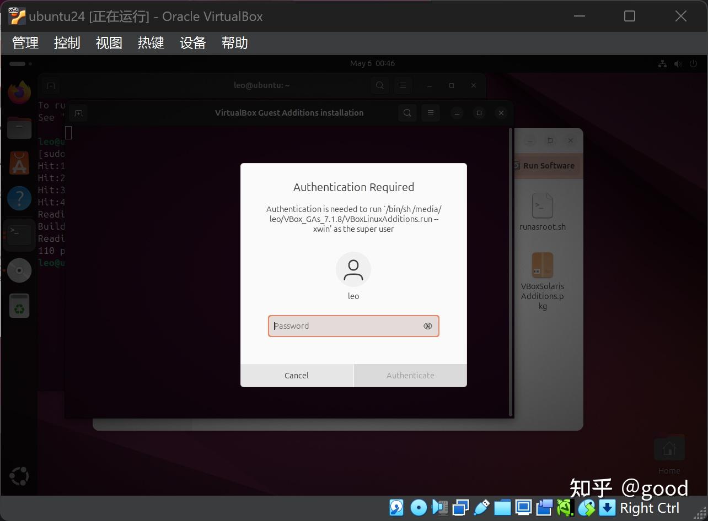Click the shared folders status icon

point(502,507)
